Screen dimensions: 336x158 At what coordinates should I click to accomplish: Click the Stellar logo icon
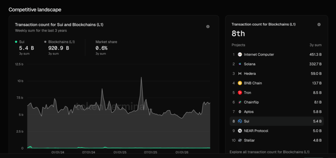pyautogui.click(x=240, y=140)
